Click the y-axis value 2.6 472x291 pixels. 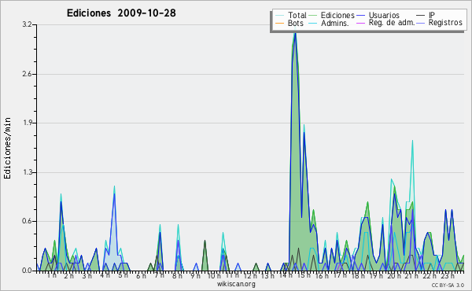(x=28, y=74)
